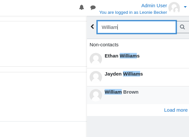Open the notifications bell icon
189x137 pixels.
pos(82,7)
